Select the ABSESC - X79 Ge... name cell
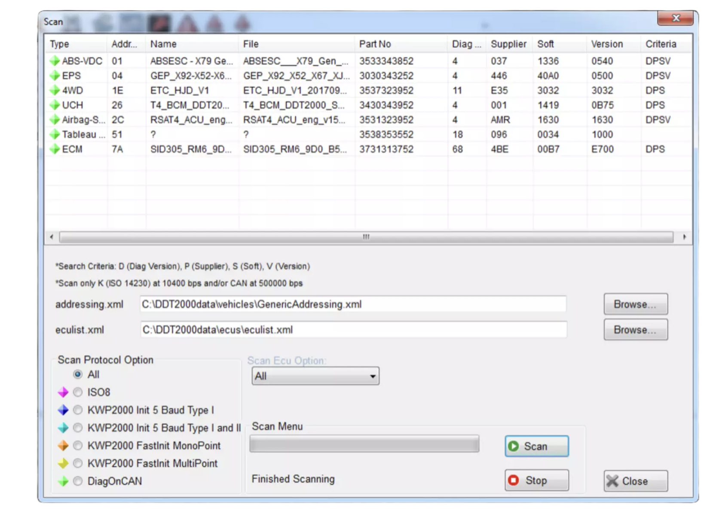 (192, 61)
